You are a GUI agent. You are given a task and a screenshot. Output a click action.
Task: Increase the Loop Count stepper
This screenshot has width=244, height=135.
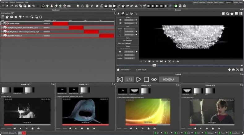(134, 28)
